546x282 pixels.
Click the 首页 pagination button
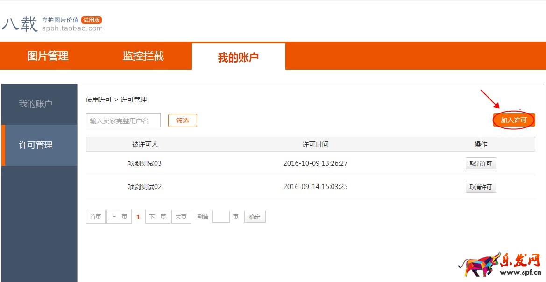point(95,216)
